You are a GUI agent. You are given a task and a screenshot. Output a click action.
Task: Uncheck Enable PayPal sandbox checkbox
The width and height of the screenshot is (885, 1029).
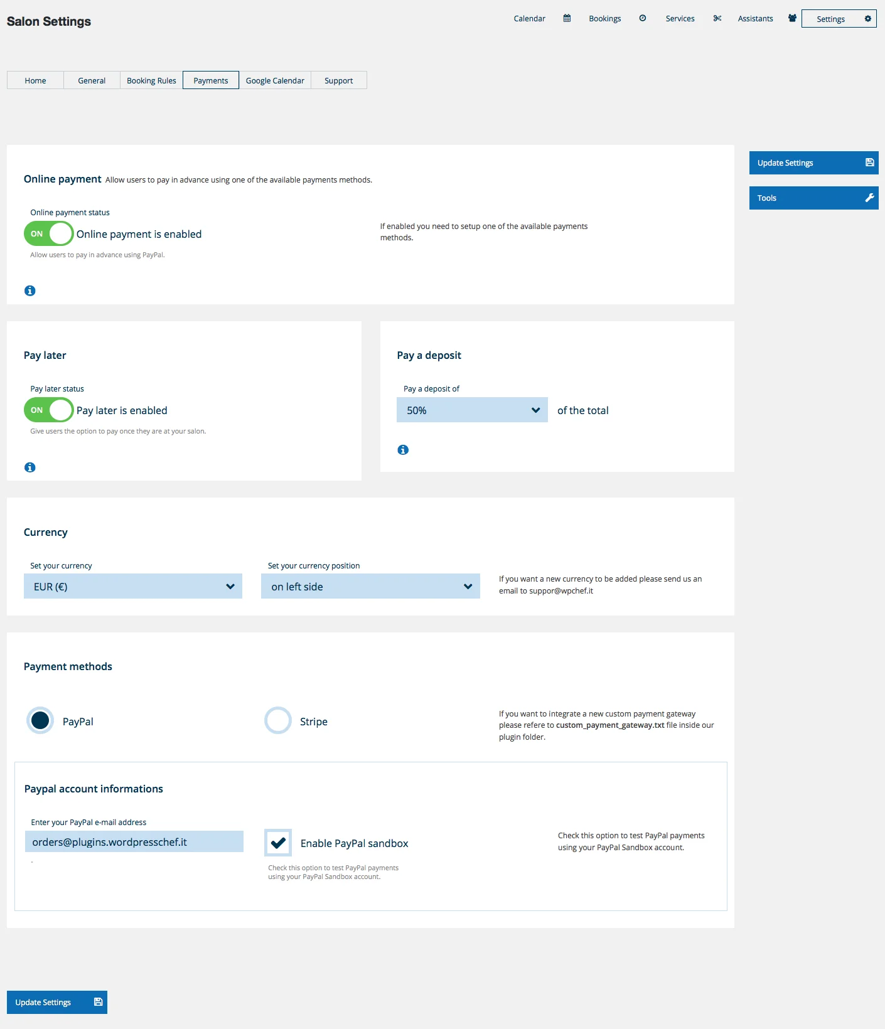coord(278,843)
